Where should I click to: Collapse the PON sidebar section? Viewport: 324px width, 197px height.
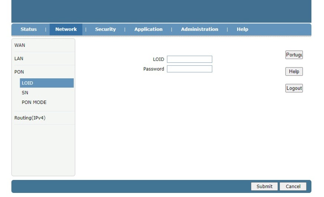(x=19, y=72)
